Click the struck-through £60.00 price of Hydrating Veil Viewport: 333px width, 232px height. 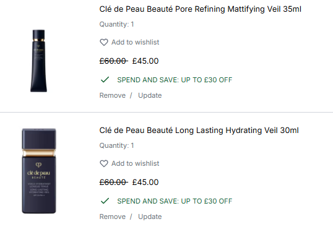point(113,183)
